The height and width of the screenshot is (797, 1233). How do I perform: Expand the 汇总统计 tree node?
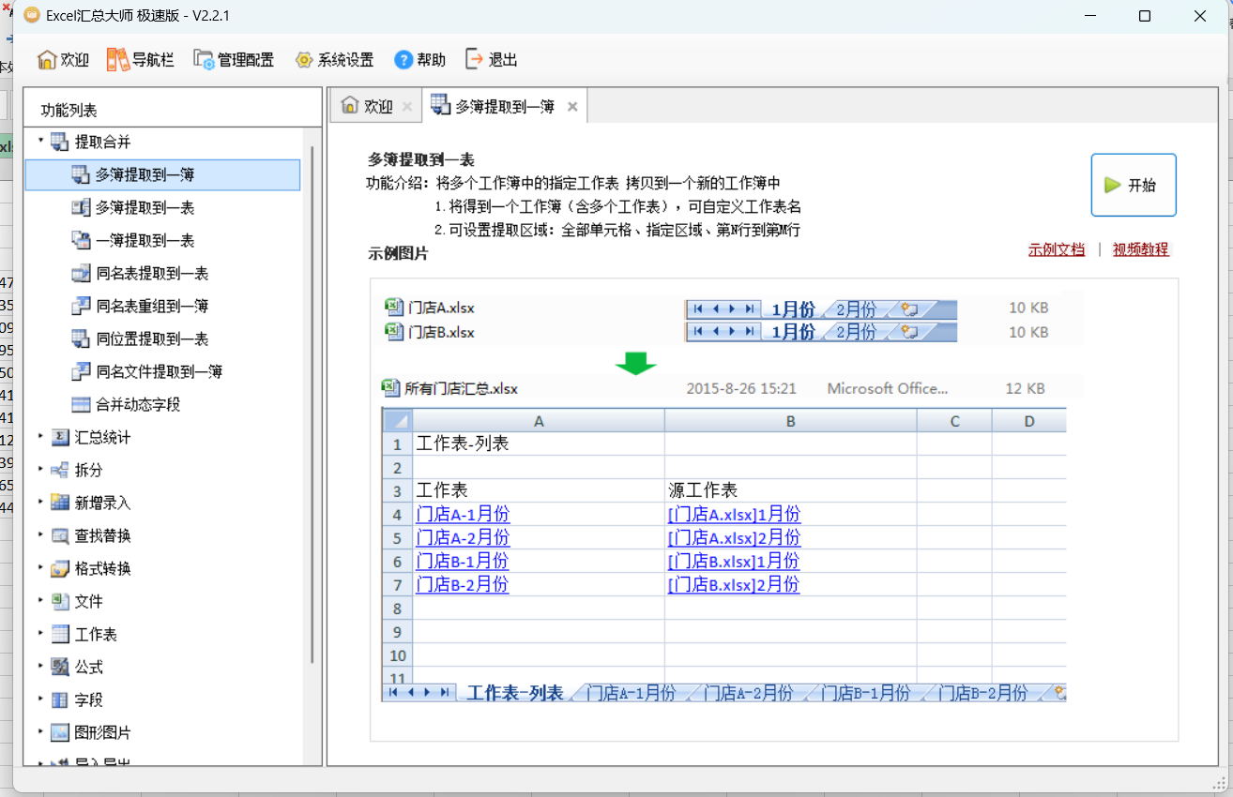coord(40,436)
